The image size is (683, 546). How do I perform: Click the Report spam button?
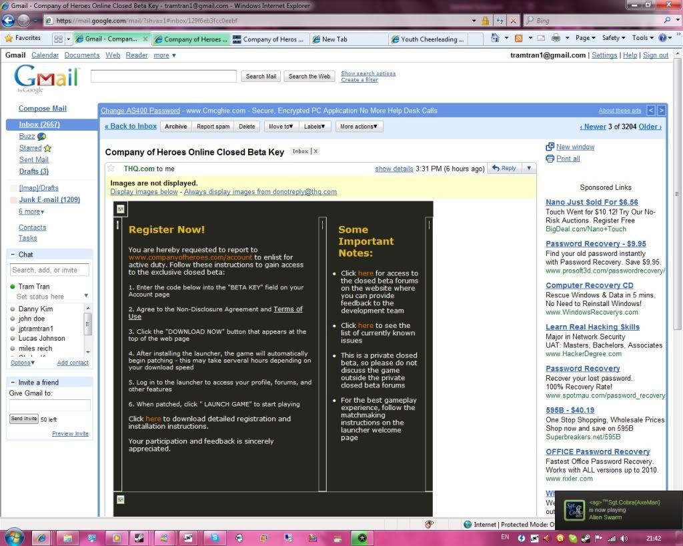(x=213, y=127)
